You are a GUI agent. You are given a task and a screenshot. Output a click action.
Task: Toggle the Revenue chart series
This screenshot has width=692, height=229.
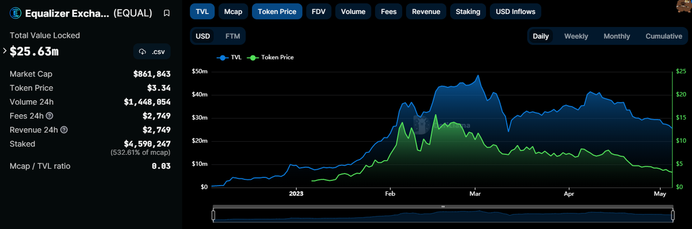click(426, 11)
